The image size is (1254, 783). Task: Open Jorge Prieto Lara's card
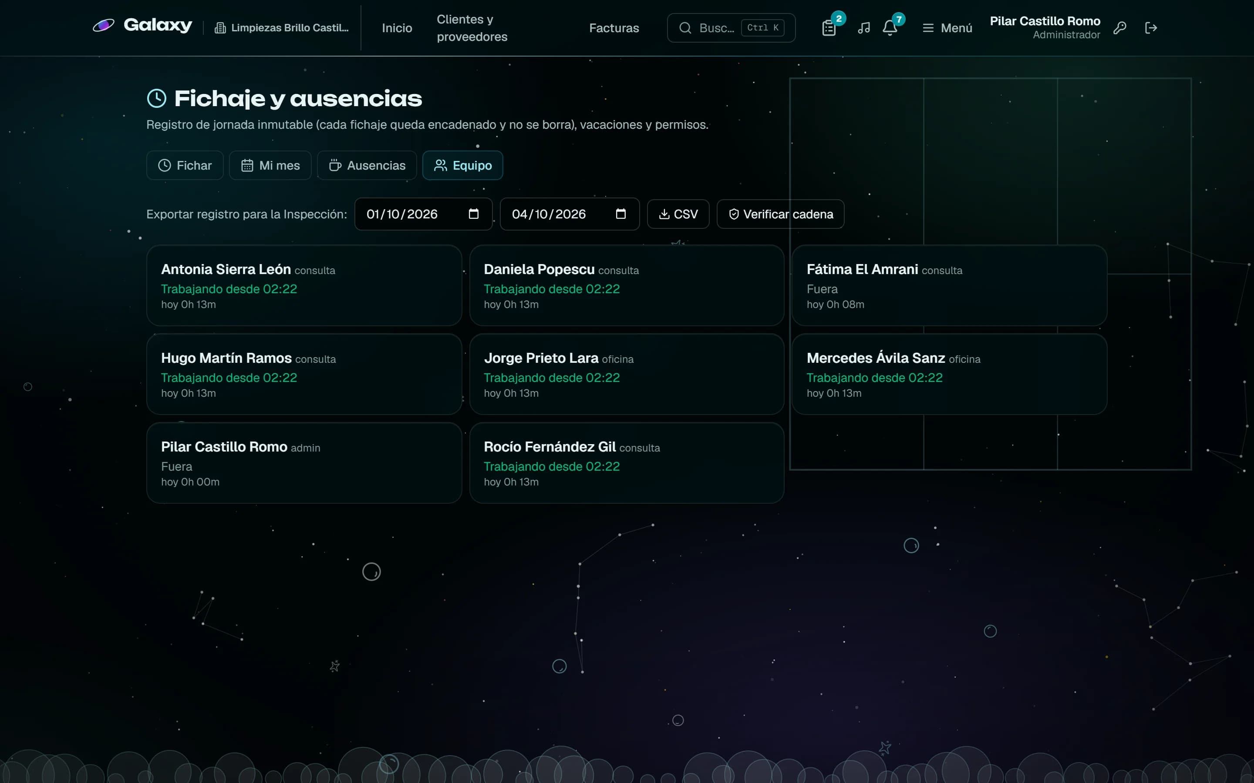tap(627, 374)
